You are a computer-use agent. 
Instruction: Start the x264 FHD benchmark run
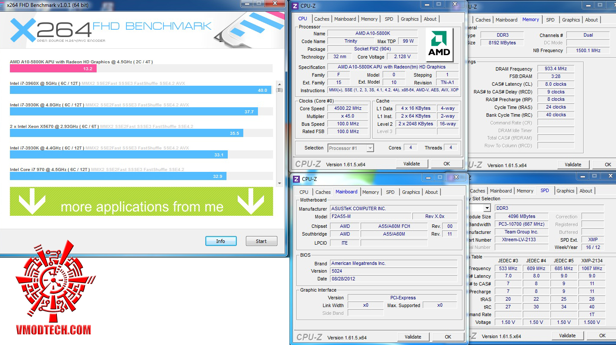261,241
